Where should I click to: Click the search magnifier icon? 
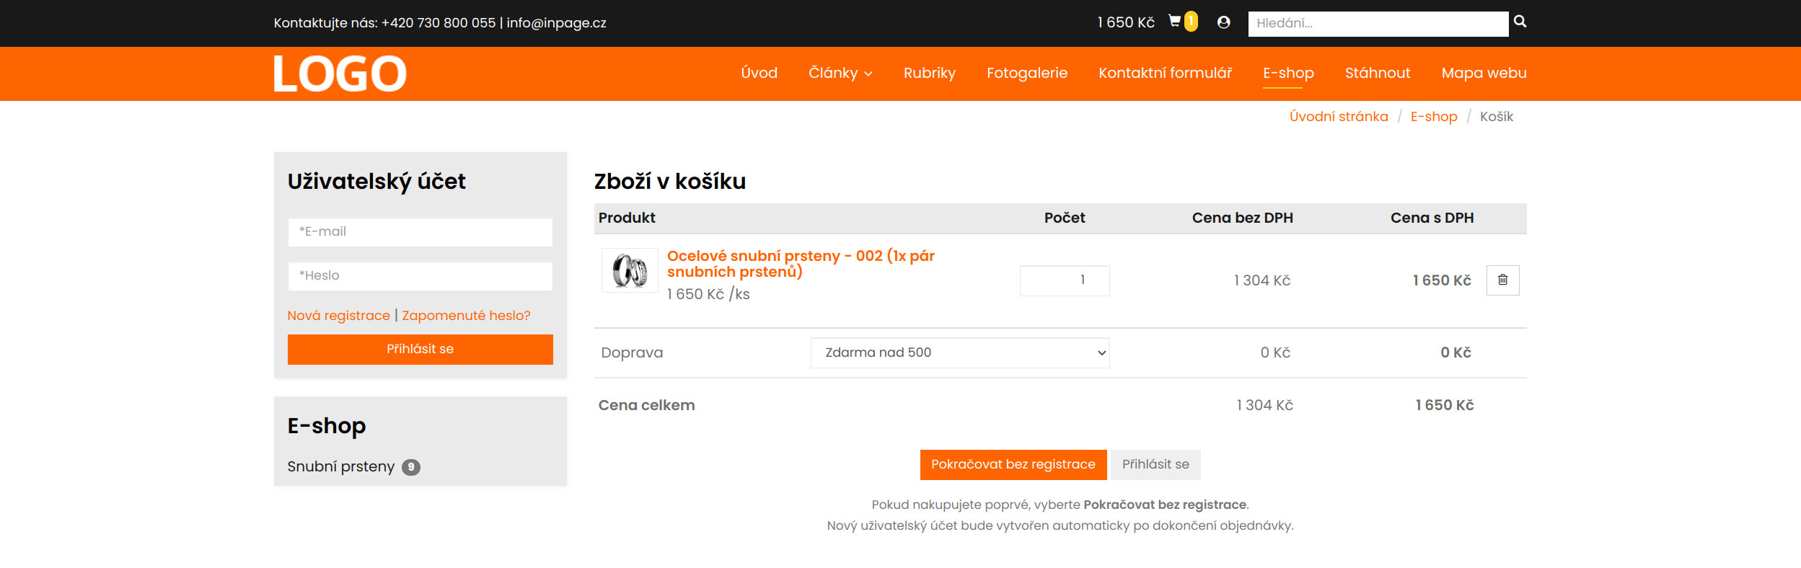pos(1520,22)
